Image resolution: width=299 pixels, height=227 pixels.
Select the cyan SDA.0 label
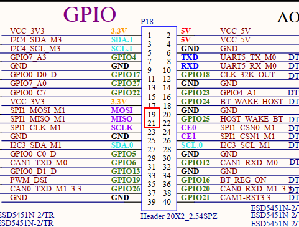[122, 145]
